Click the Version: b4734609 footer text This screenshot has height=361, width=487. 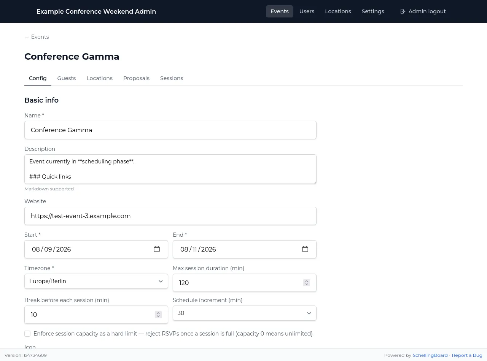coord(25,355)
